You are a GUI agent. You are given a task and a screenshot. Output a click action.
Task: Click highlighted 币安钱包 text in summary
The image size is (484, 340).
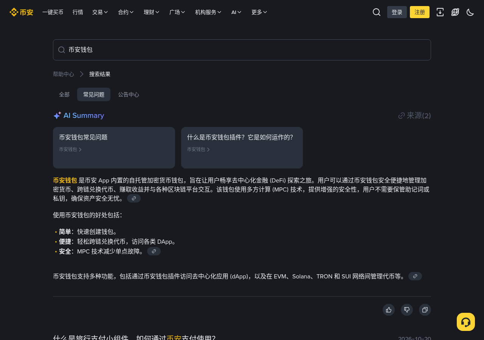(x=65, y=180)
